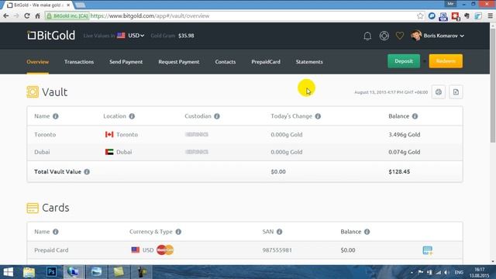
Task: Click the info icon next to Currency & Type
Action: (178, 232)
